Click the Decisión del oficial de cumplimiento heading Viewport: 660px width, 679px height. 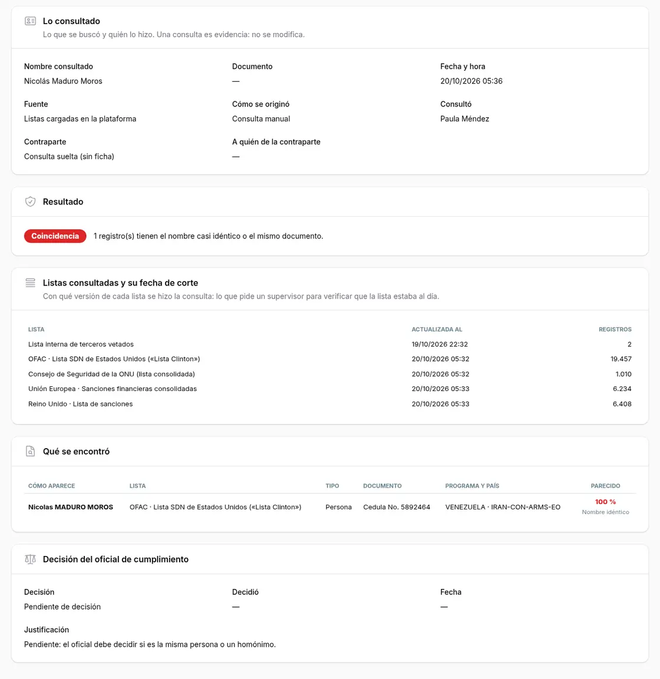[x=115, y=559]
